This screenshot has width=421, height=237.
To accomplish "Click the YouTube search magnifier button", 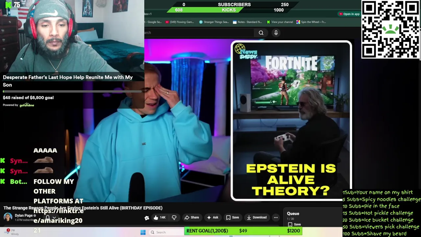I will (x=261, y=33).
